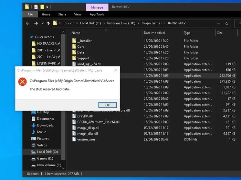Screen dimensions: 241x180
Task: Open Music in navigation pane
Action: pyautogui.click(x=42, y=132)
